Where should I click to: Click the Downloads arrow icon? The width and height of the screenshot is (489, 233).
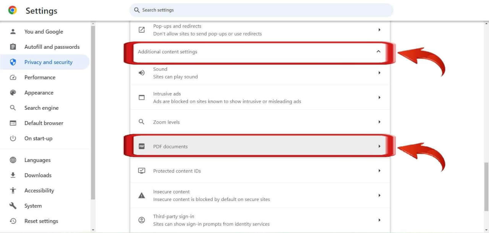tap(13, 175)
